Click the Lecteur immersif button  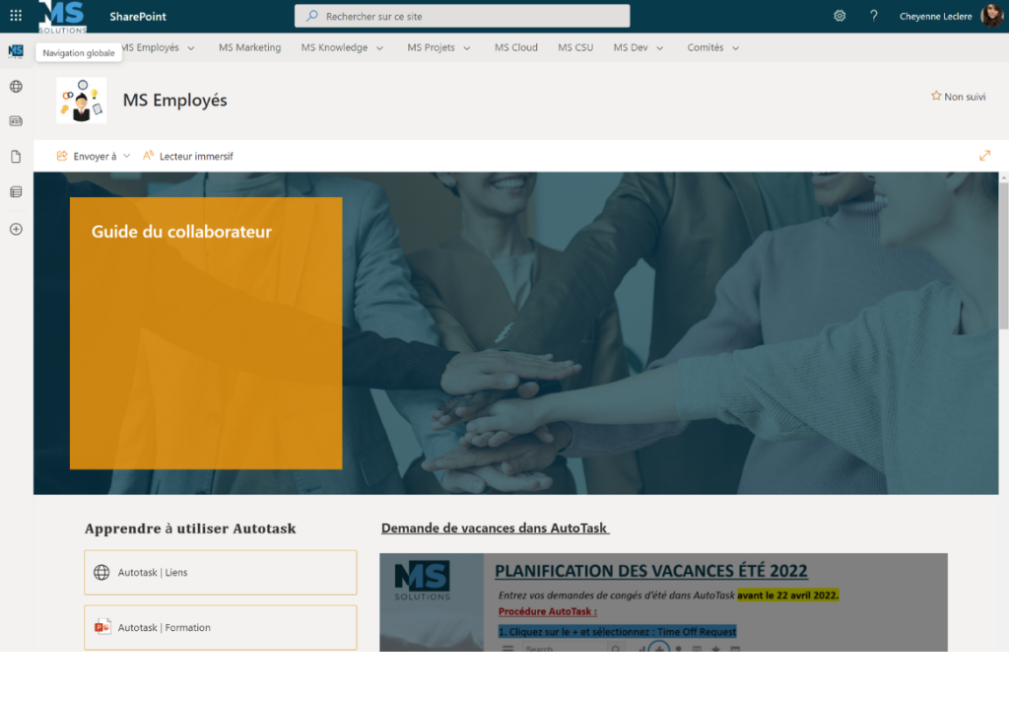[188, 156]
